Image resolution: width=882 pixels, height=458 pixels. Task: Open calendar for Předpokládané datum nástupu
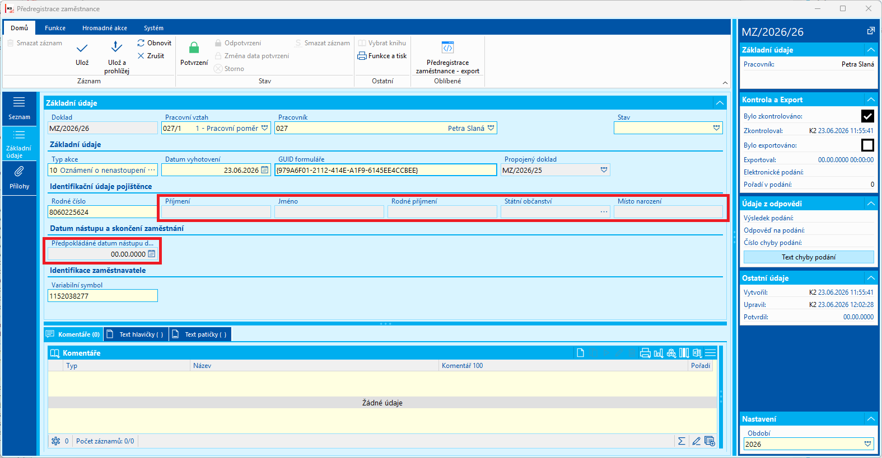[151, 254]
